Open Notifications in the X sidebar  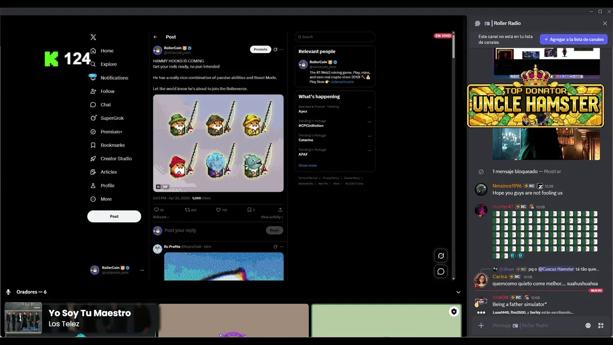pos(109,78)
